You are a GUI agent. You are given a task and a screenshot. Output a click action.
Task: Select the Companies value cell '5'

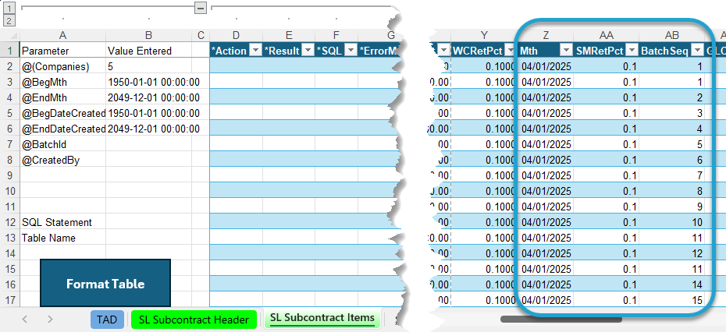pyautogui.click(x=148, y=66)
